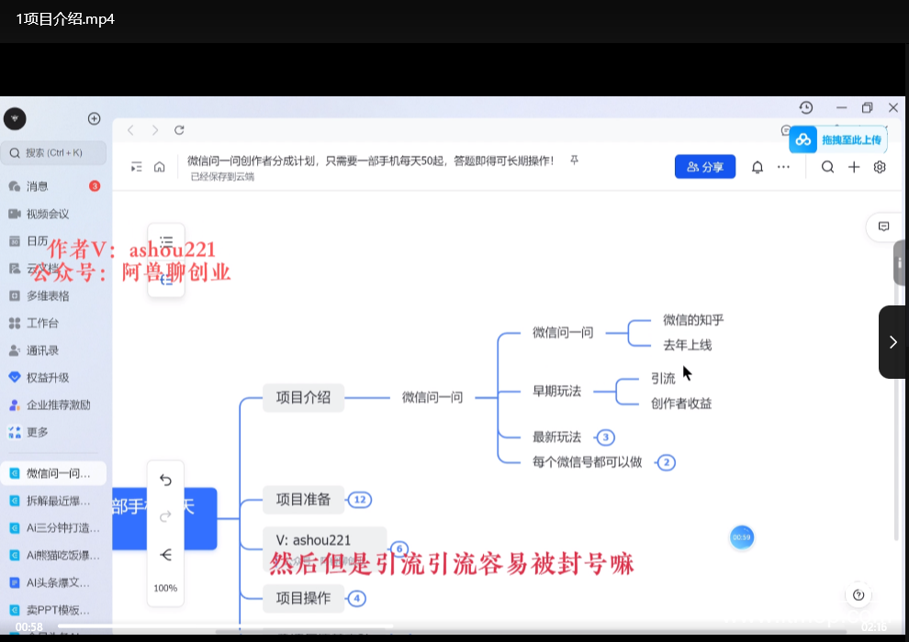Click the 100% zoom level
The height and width of the screenshot is (642, 909).
165,588
